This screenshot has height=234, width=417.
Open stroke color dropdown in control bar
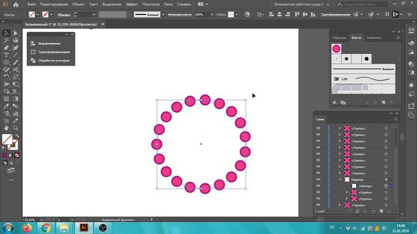pos(51,14)
